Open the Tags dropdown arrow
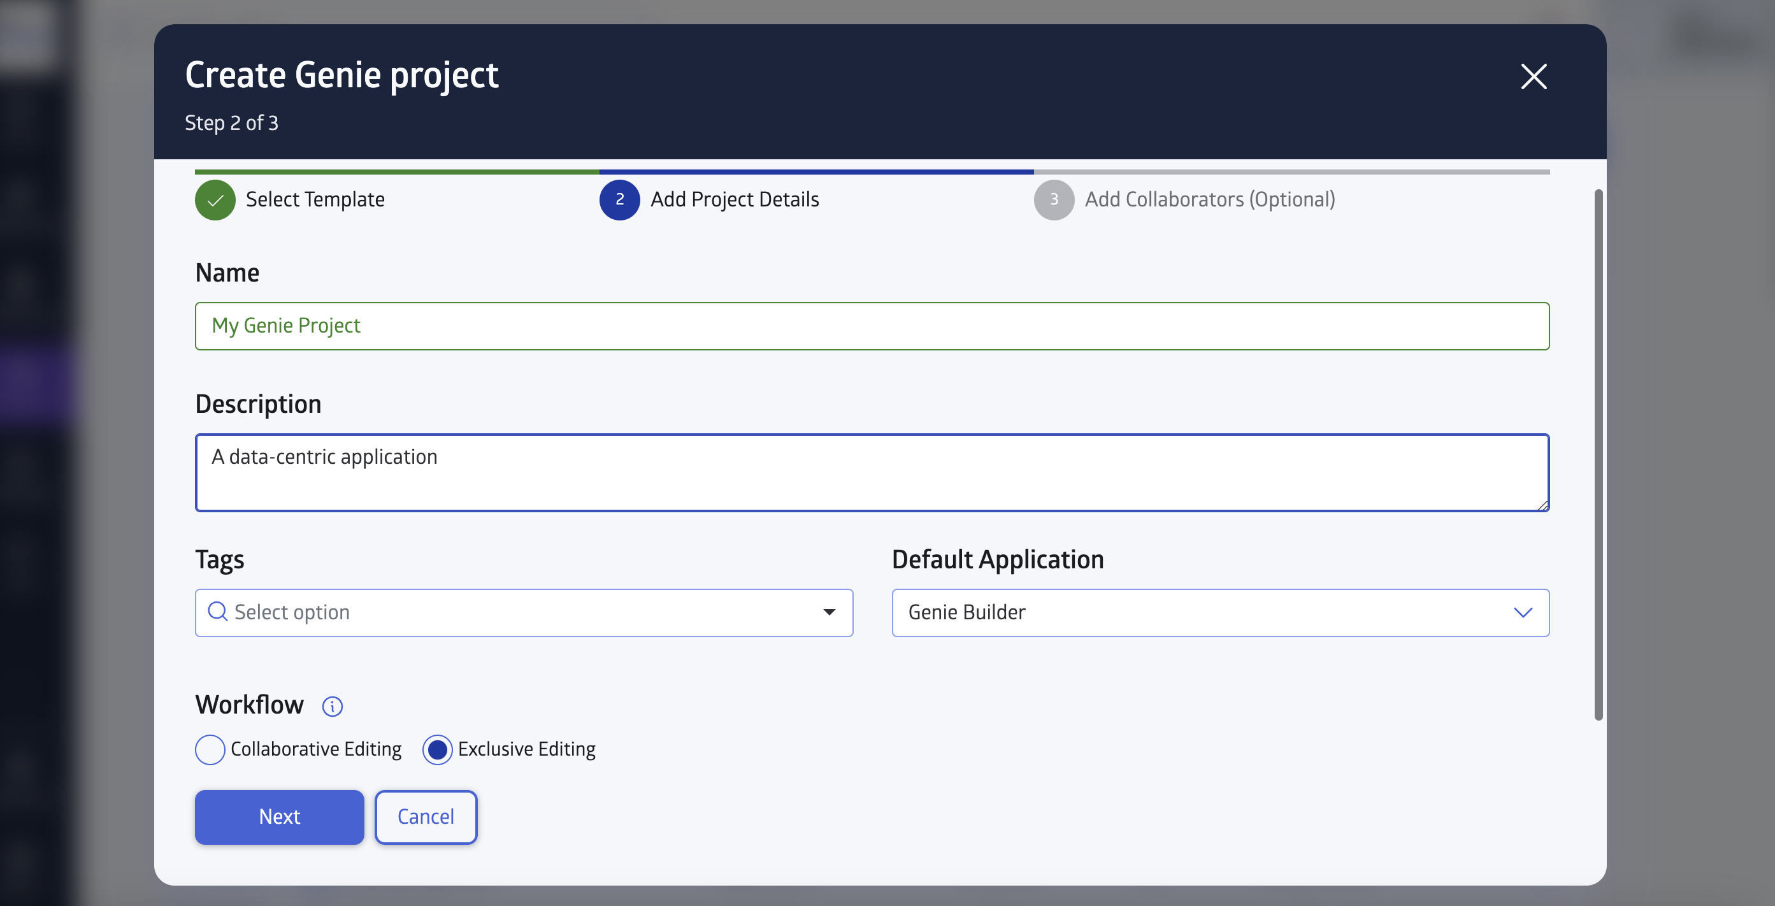The height and width of the screenshot is (906, 1775). pos(829,612)
